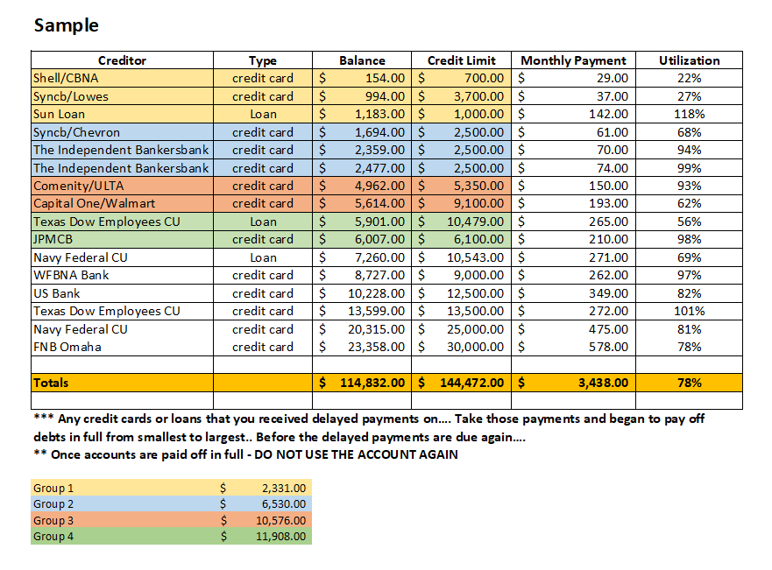This screenshot has height=570, width=772.
Task: Click the Group 3 amount '10,576.00'
Action: pyautogui.click(x=280, y=520)
